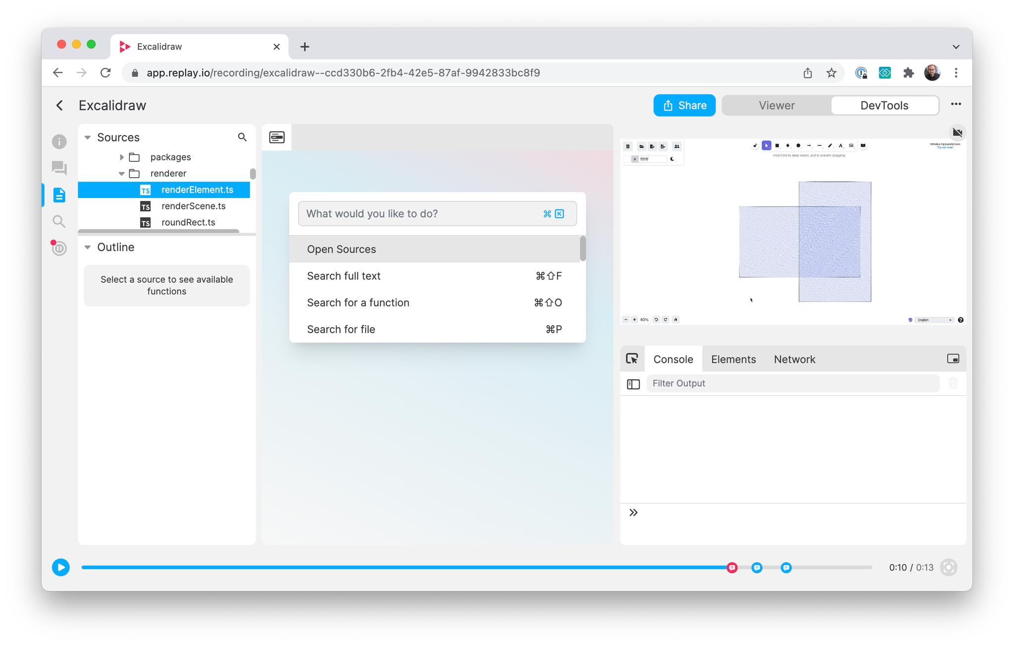Screen dimensions: 1014x646
Task: Click the last blue comment marker on timeline
Action: 786,568
